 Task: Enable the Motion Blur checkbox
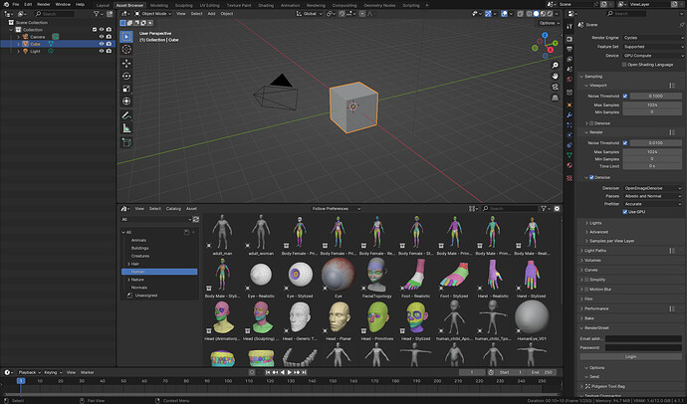(586, 290)
